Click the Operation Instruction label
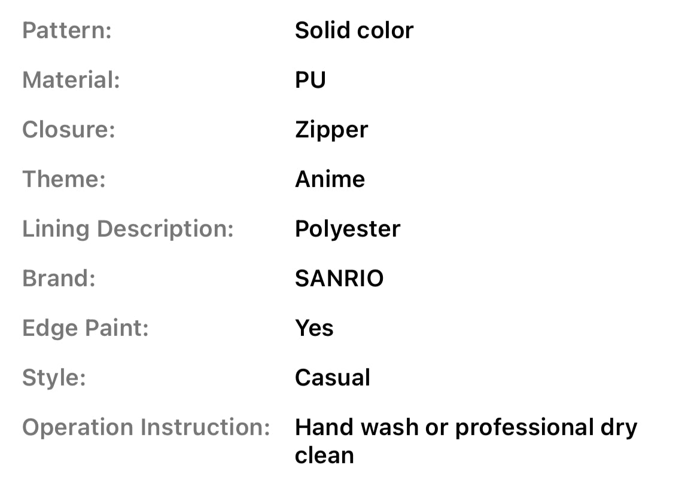700x483 pixels. pyautogui.click(x=147, y=427)
